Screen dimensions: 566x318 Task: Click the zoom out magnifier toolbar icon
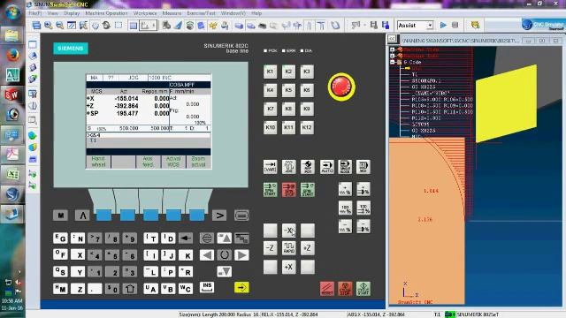[59, 25]
